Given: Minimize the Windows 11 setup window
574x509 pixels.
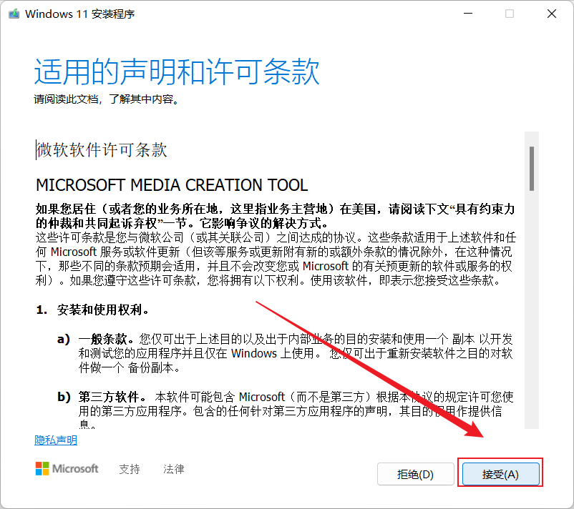Looking at the screenshot, I should (468, 14).
